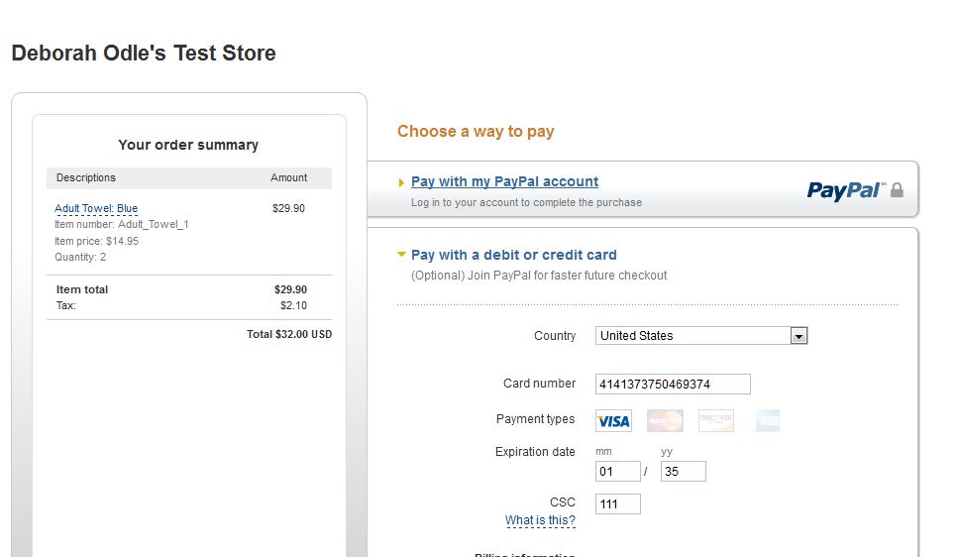
Task: Open the Country dropdown
Action: click(798, 336)
